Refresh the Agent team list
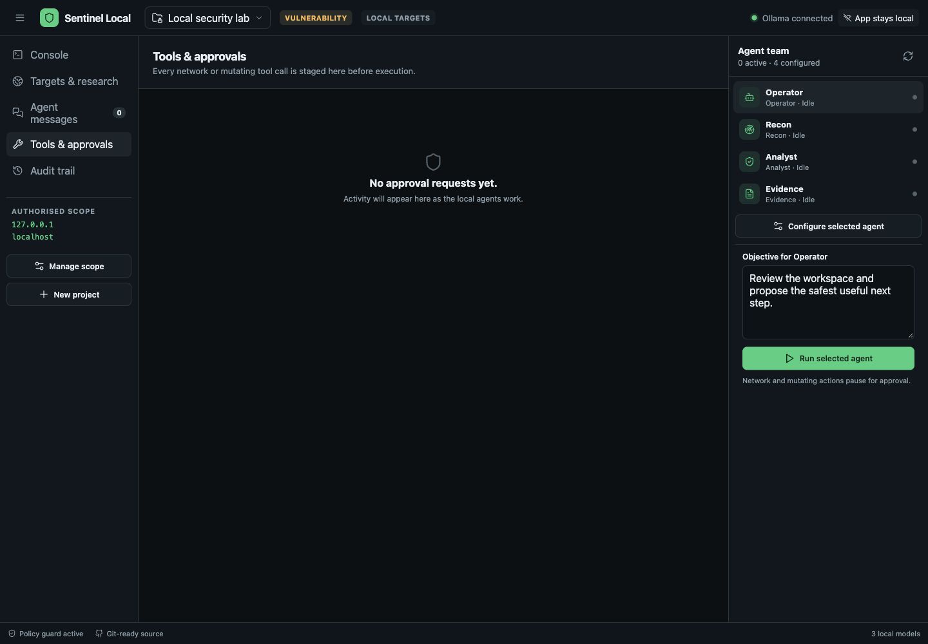Viewport: 928px width, 644px height. (x=908, y=57)
